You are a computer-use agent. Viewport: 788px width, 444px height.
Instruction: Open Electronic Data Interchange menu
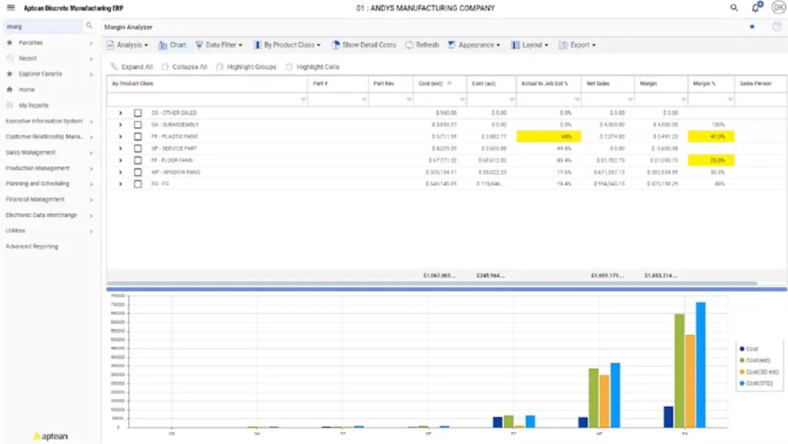49,215
